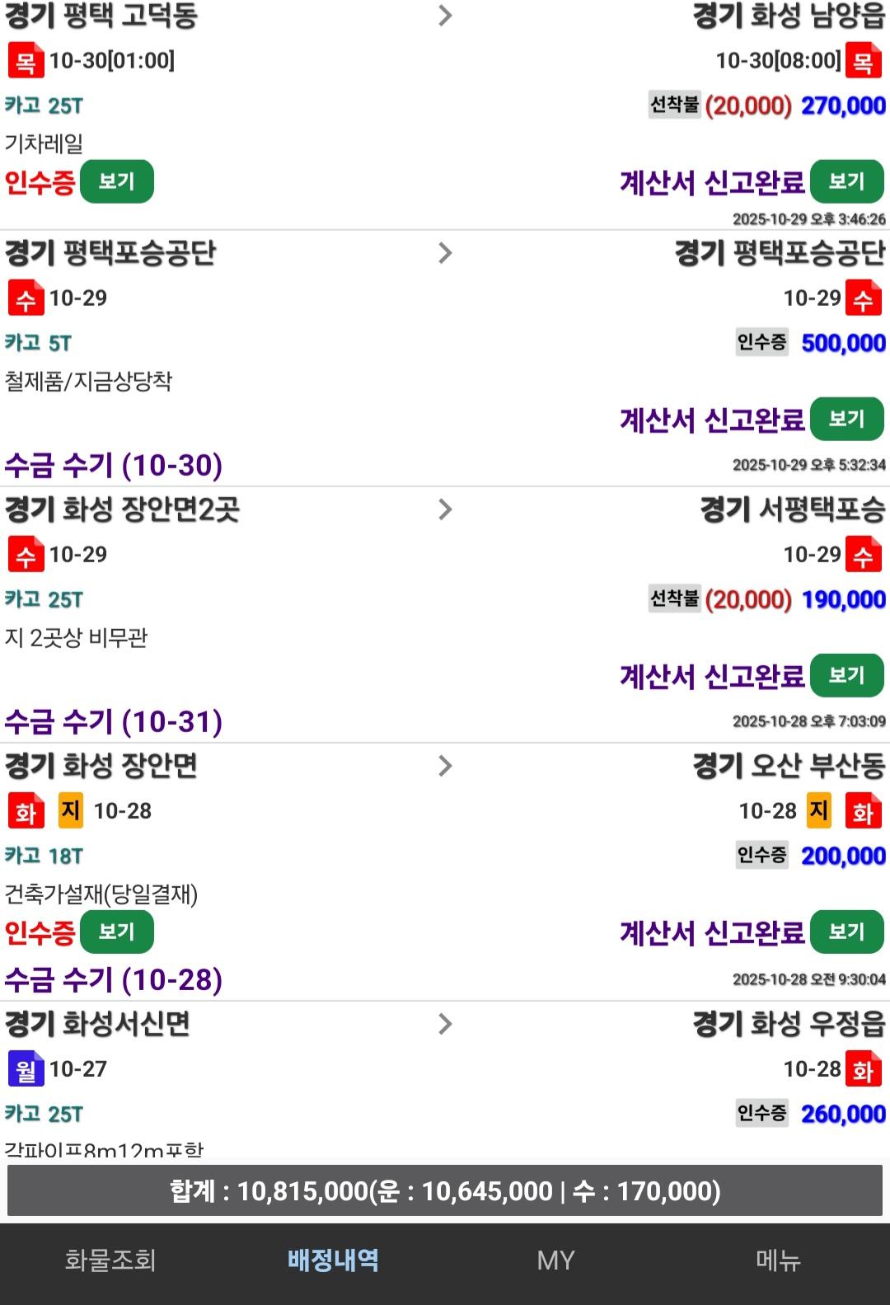Tap the blue 월 day badge beside 10-27

tap(26, 1069)
